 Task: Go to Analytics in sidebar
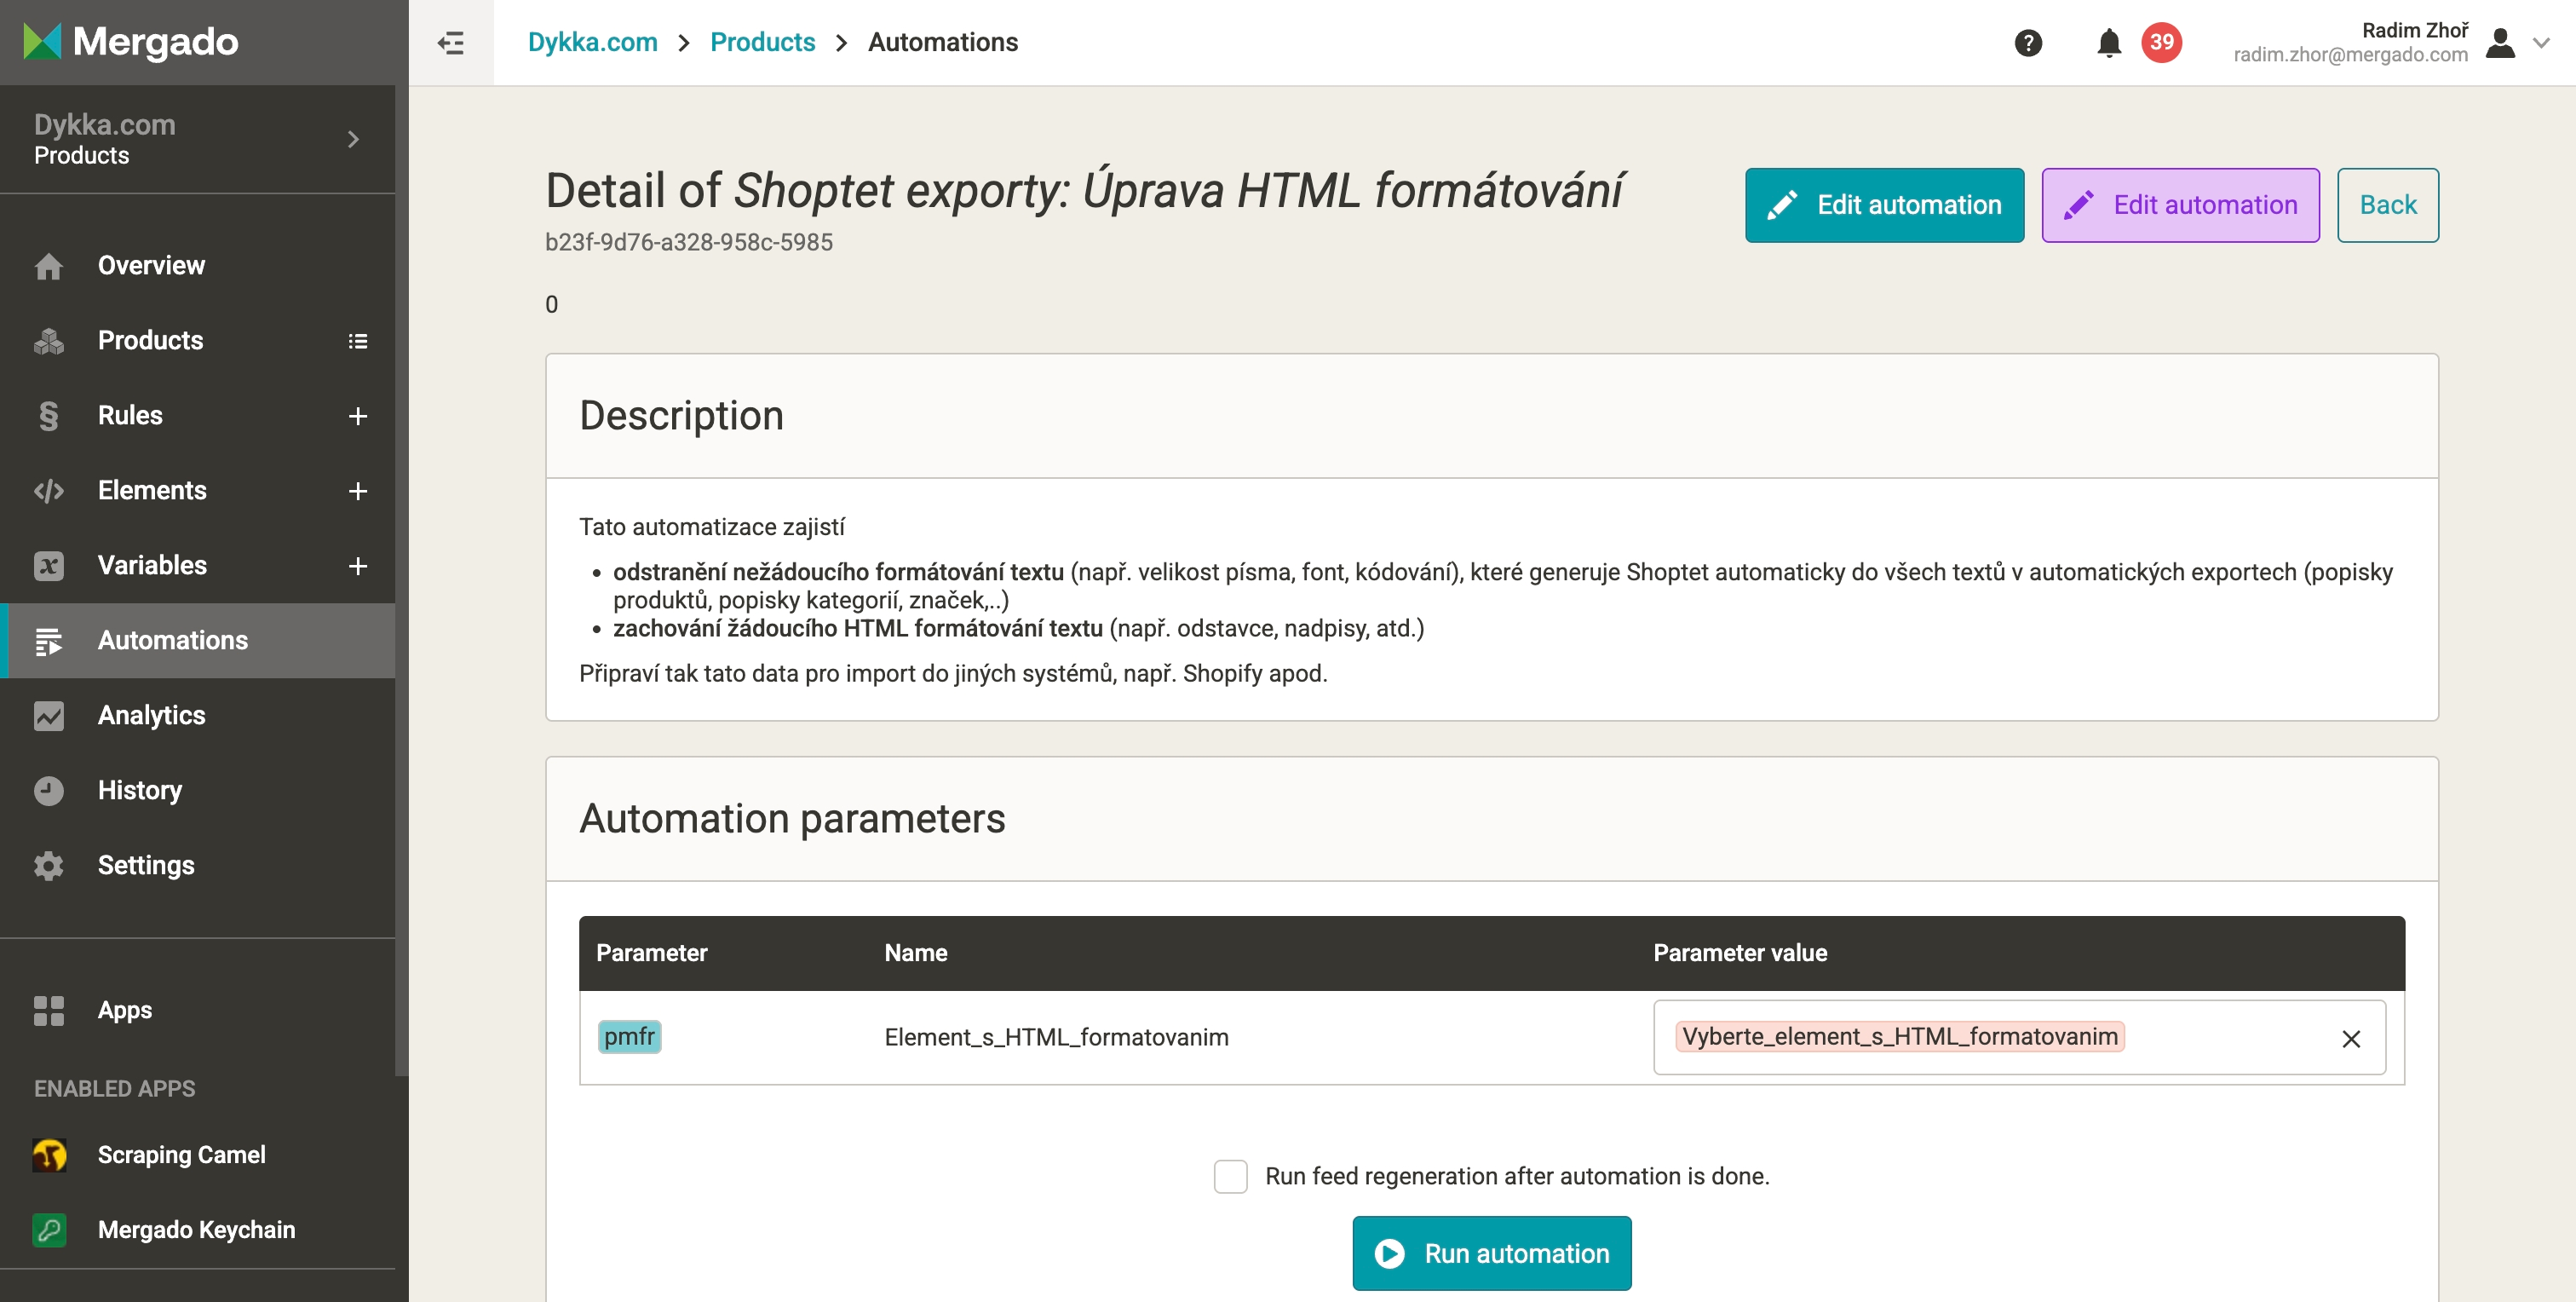coord(151,715)
